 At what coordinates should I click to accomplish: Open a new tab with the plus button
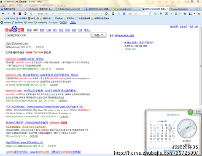(x=199, y=9)
